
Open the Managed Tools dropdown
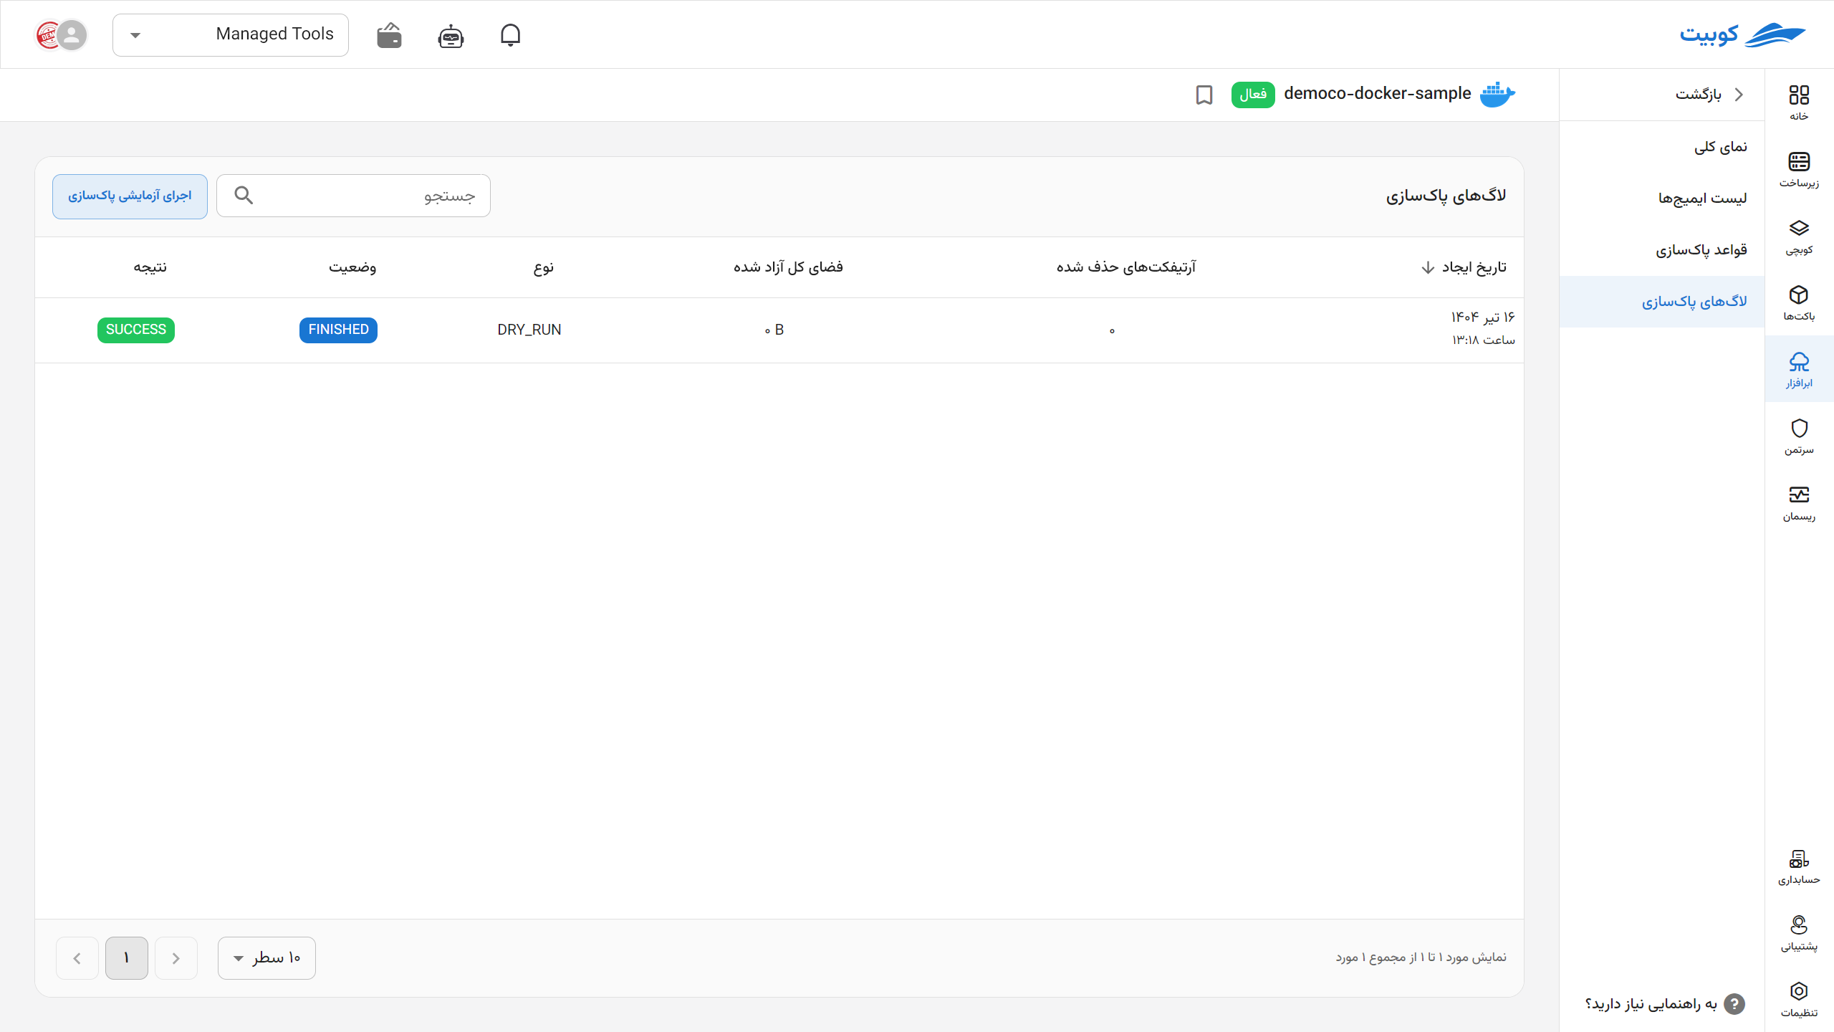(231, 34)
